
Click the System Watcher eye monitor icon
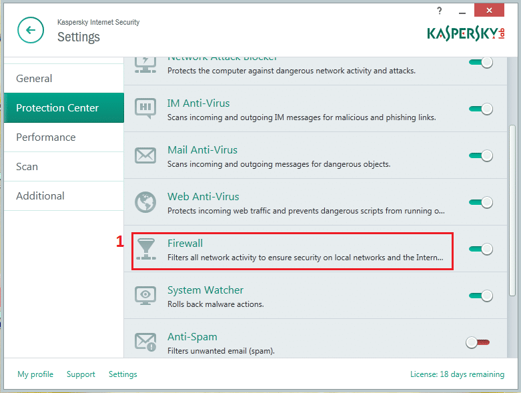[x=145, y=296]
